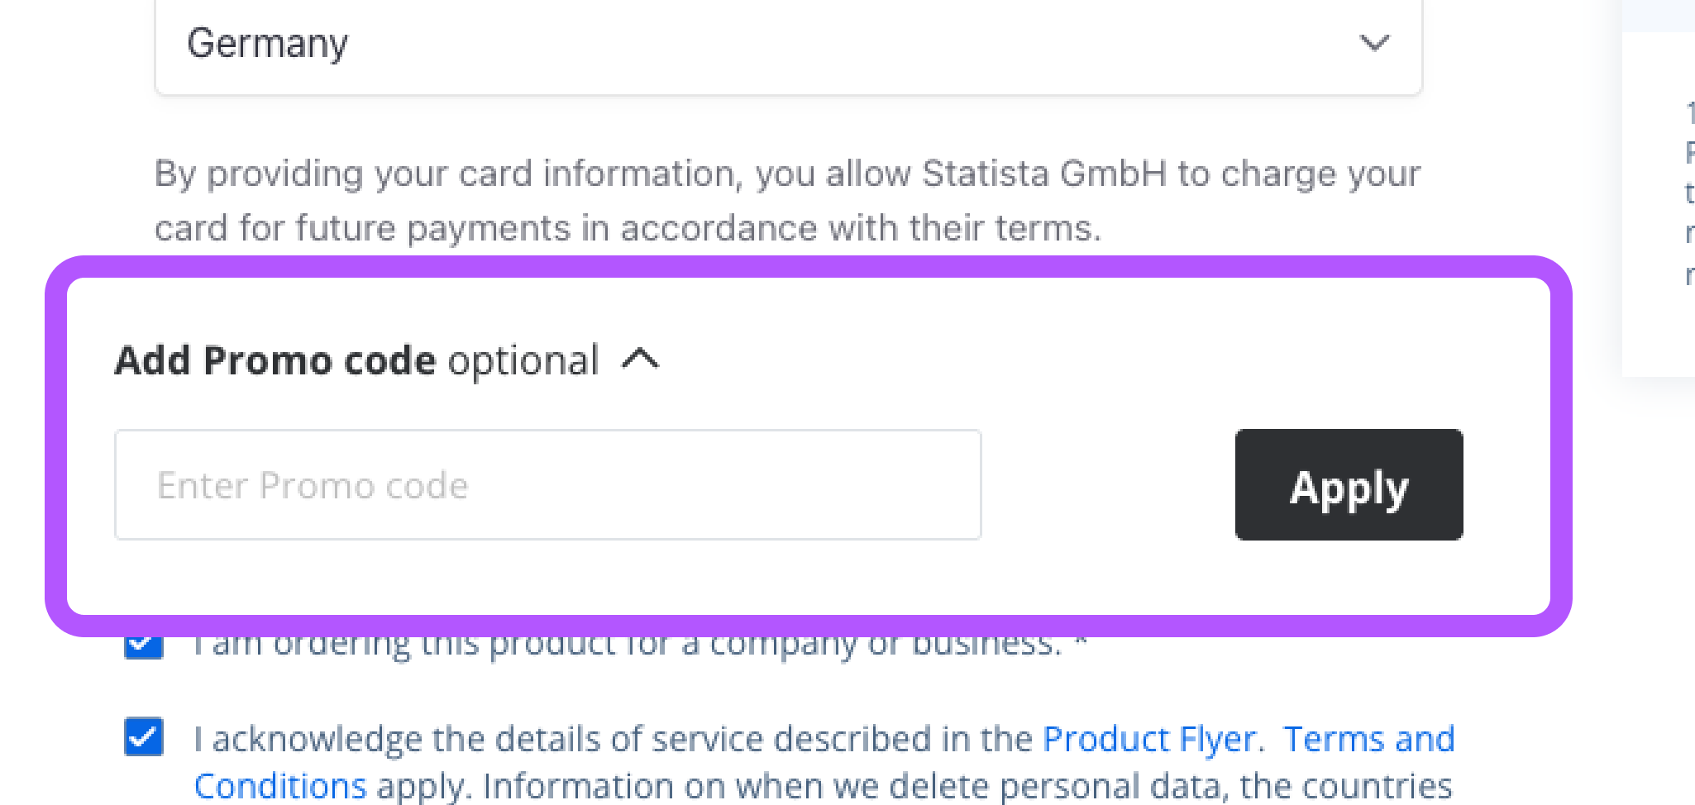Uncheck the Product Flyer acknowledgment checkbox
This screenshot has height=805, width=1695.
[x=144, y=736]
